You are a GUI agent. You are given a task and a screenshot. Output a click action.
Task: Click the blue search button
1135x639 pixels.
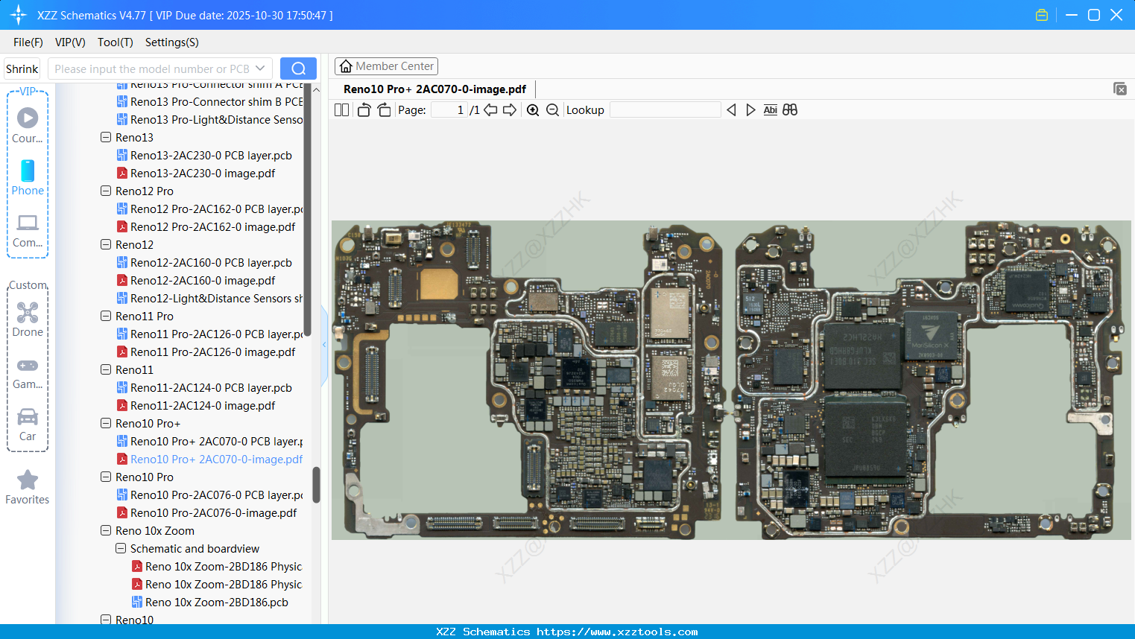tap(298, 69)
